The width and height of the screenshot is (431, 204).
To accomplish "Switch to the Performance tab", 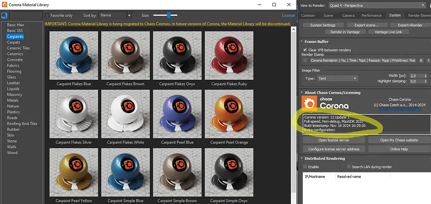I will pyautogui.click(x=371, y=16).
